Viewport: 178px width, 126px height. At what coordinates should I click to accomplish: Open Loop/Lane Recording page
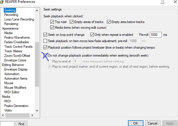(x=19, y=19)
